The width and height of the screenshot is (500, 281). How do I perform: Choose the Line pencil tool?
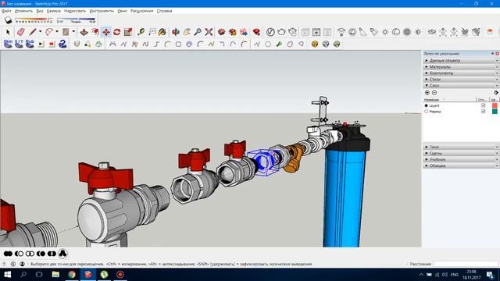coord(32,32)
